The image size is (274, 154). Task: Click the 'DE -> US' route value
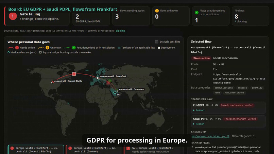point(219,65)
